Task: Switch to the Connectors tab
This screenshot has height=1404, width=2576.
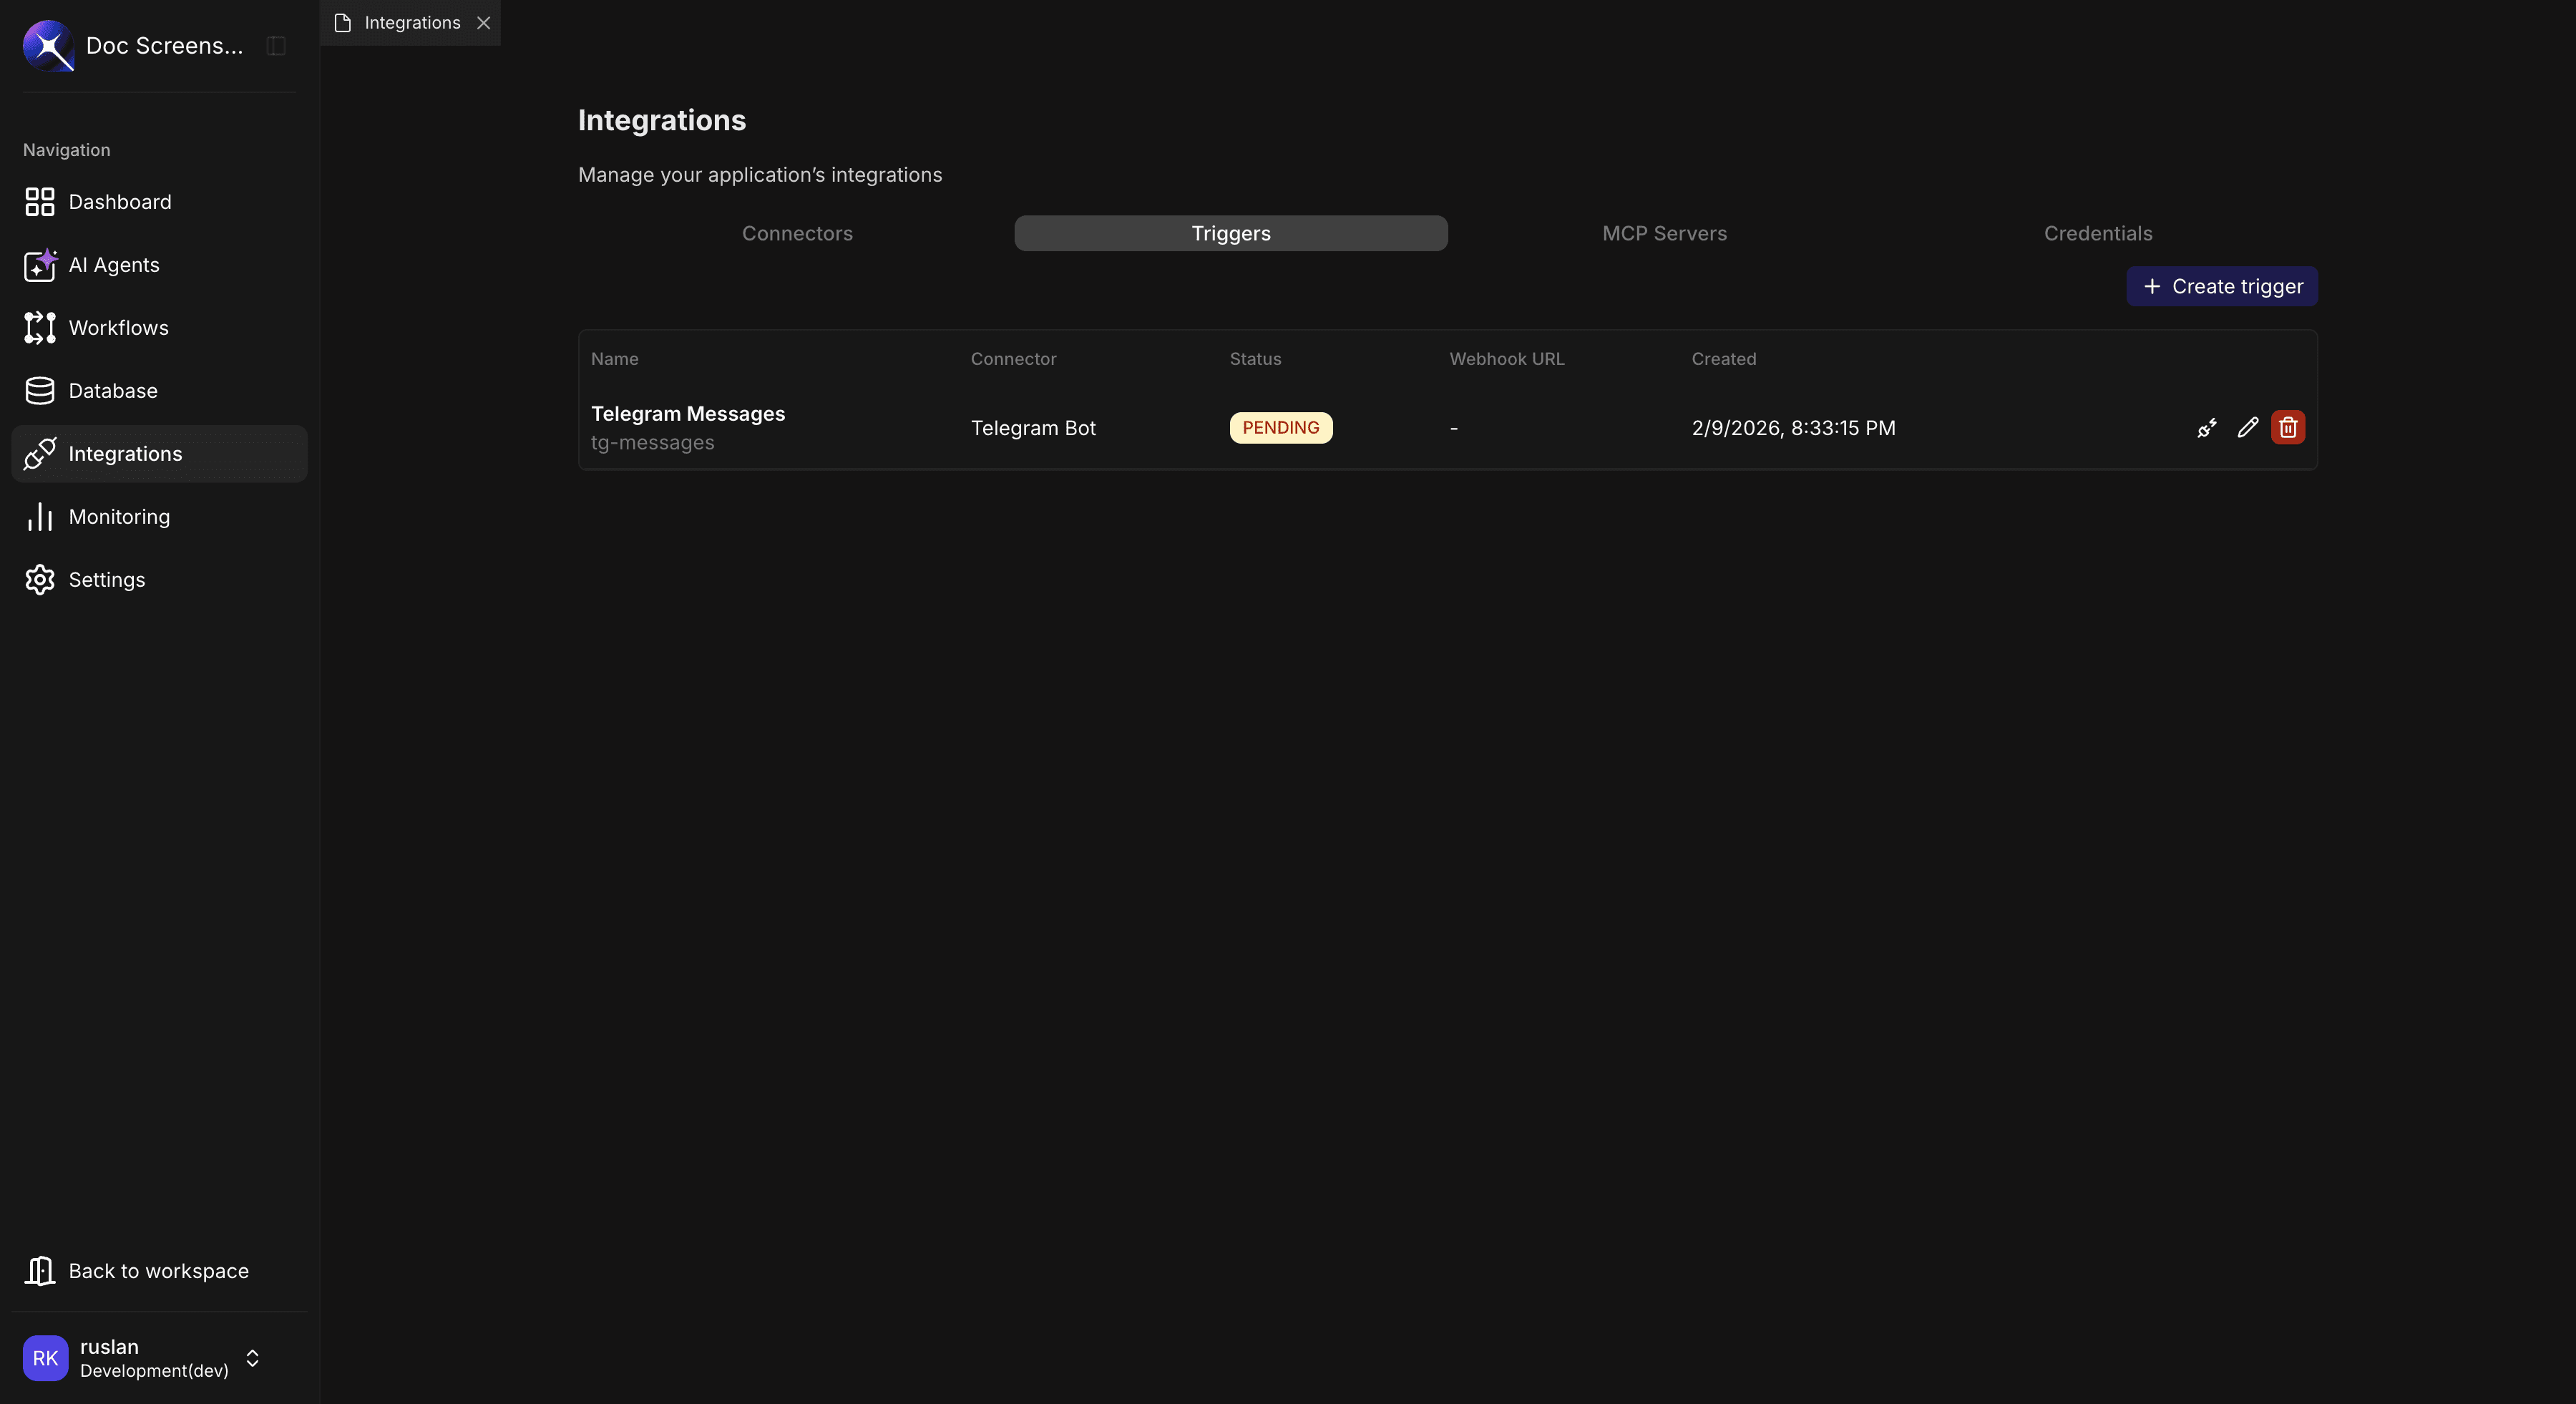Action: [797, 233]
